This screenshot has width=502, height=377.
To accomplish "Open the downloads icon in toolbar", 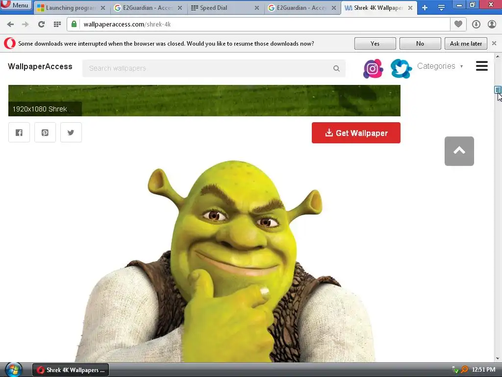I will click(476, 25).
